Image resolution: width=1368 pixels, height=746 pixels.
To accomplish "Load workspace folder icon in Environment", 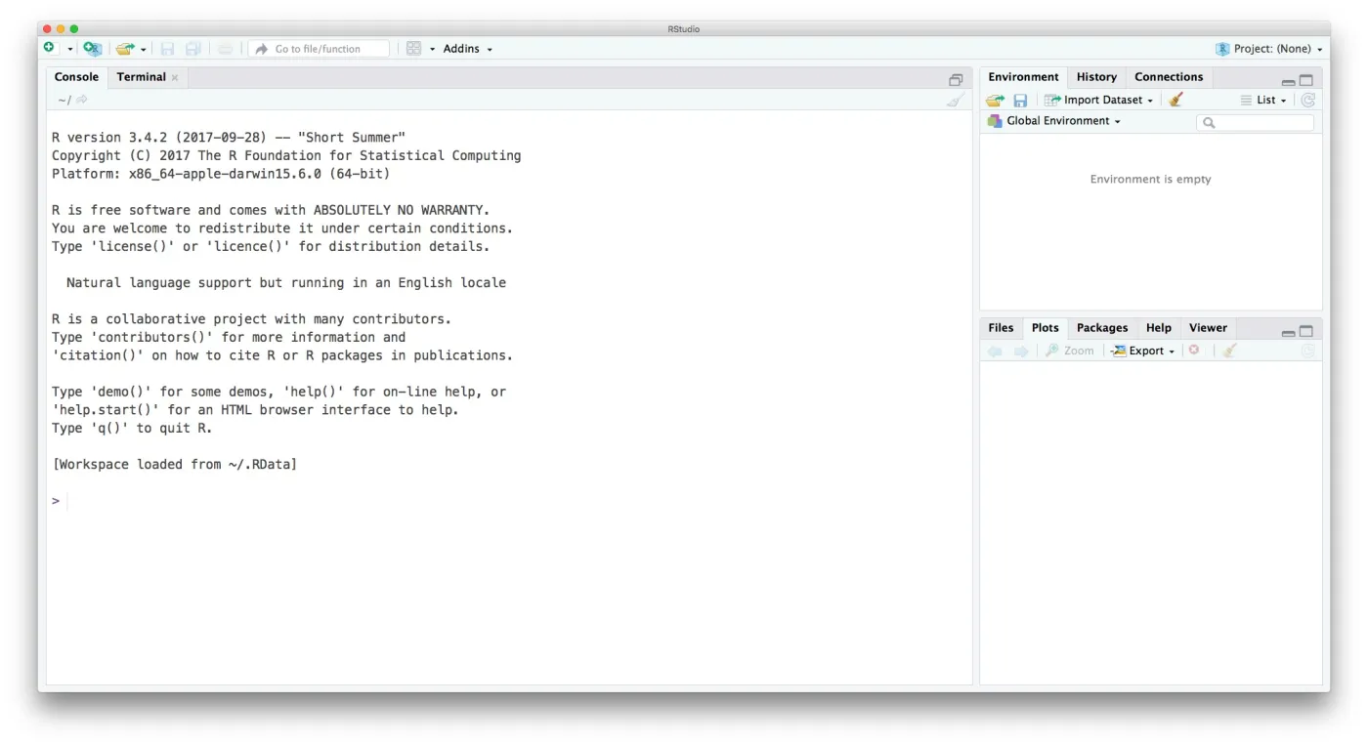I will pyautogui.click(x=995, y=100).
